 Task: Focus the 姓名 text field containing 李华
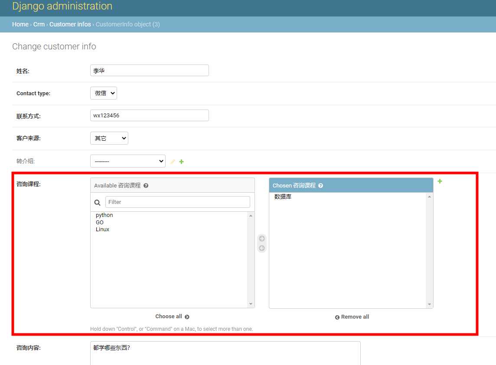coord(149,71)
